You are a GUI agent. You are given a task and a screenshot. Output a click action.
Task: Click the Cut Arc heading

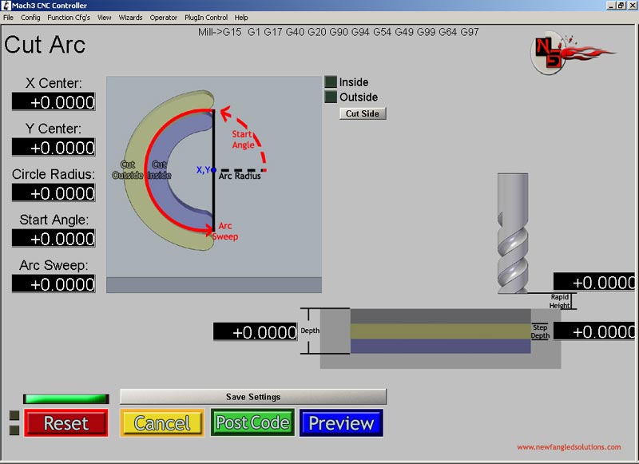45,45
